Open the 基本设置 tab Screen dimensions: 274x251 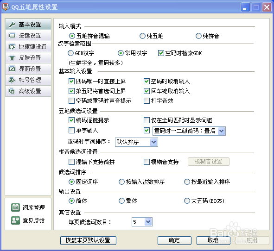[28, 25]
